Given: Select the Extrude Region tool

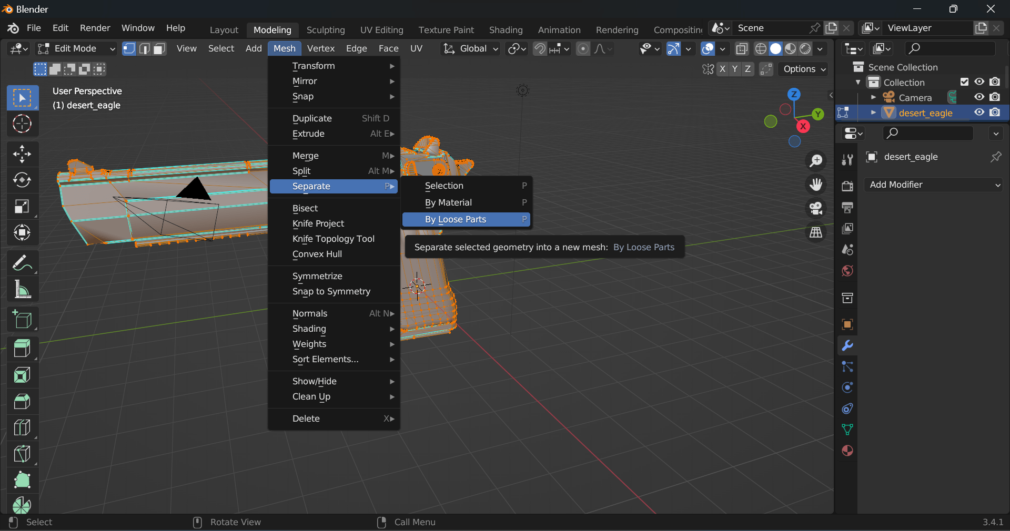Looking at the screenshot, I should (22, 348).
